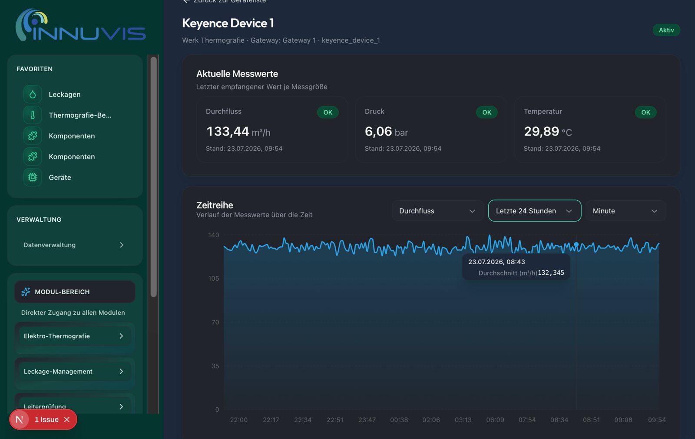Click the Zeitreihe heading
The image size is (695, 439).
[x=215, y=205]
